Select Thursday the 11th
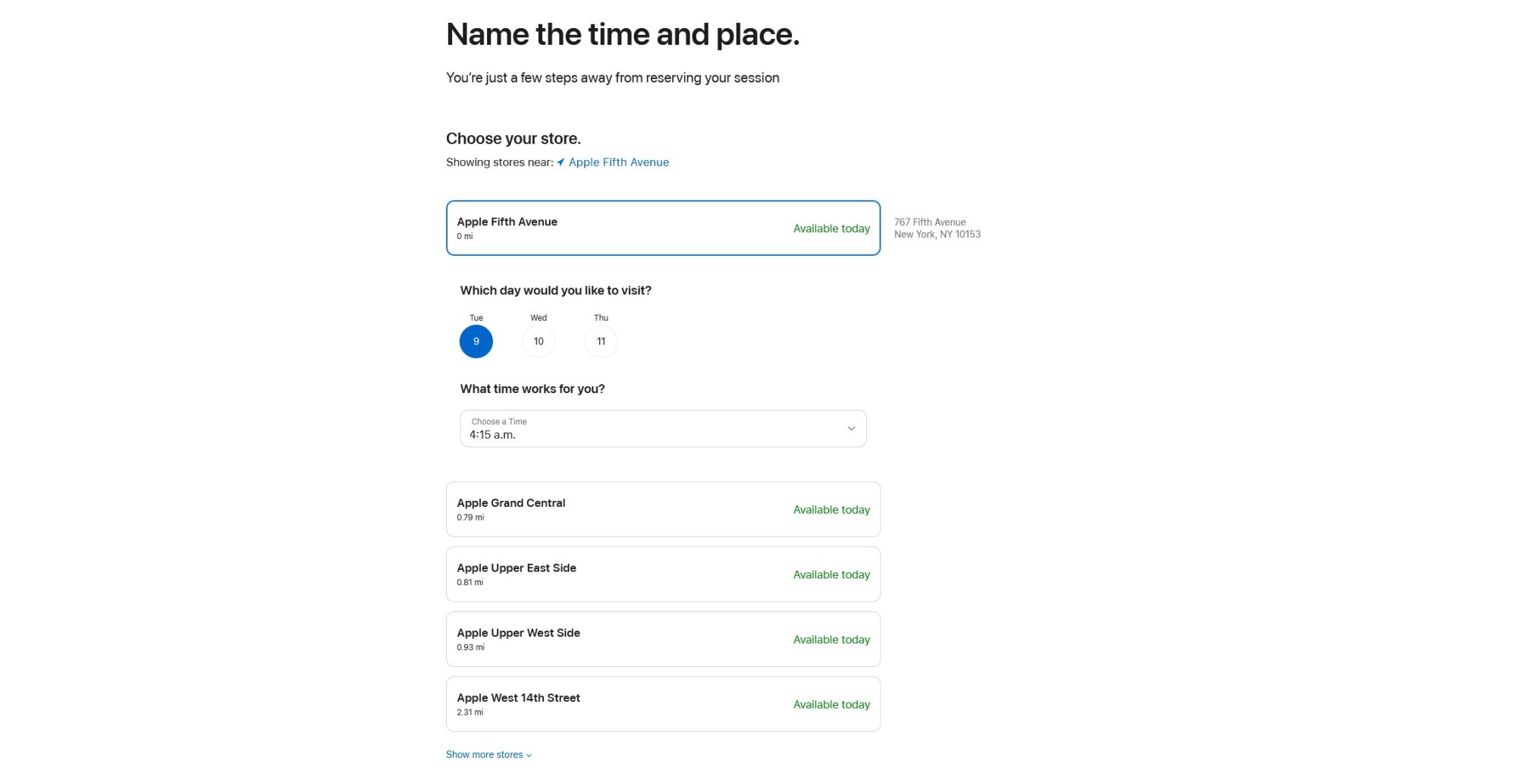This screenshot has width=1517, height=774. [601, 341]
